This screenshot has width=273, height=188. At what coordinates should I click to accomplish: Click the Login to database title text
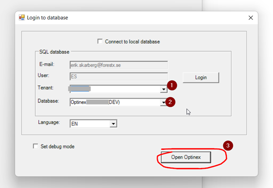pyautogui.click(x=48, y=18)
